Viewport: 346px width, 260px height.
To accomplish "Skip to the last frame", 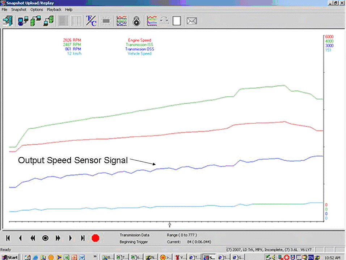I will (x=83, y=238).
